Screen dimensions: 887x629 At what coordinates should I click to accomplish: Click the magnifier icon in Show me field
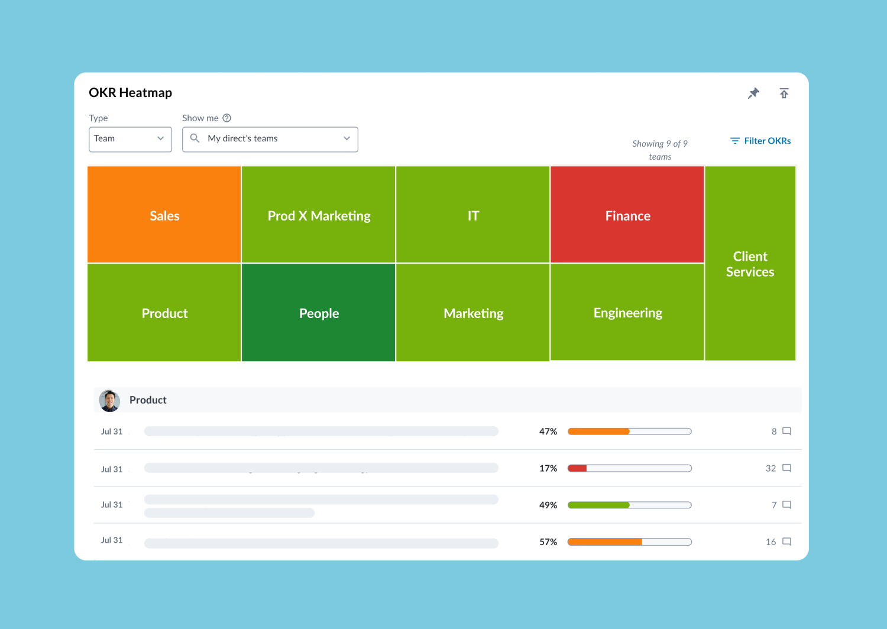195,138
